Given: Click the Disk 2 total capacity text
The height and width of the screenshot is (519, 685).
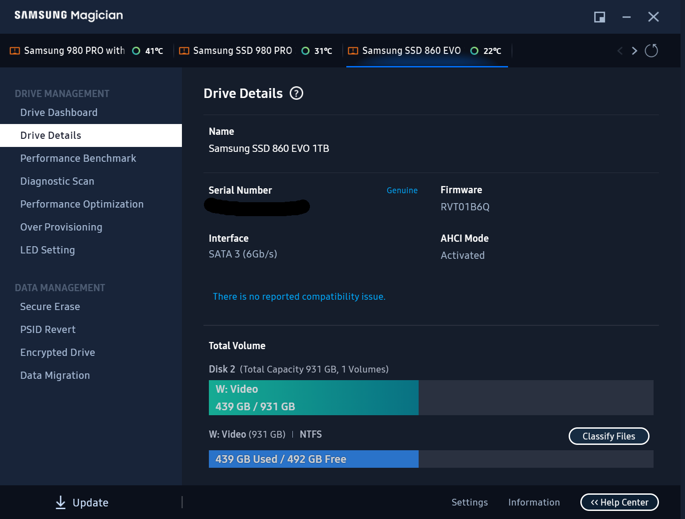Looking at the screenshot, I should click(299, 369).
